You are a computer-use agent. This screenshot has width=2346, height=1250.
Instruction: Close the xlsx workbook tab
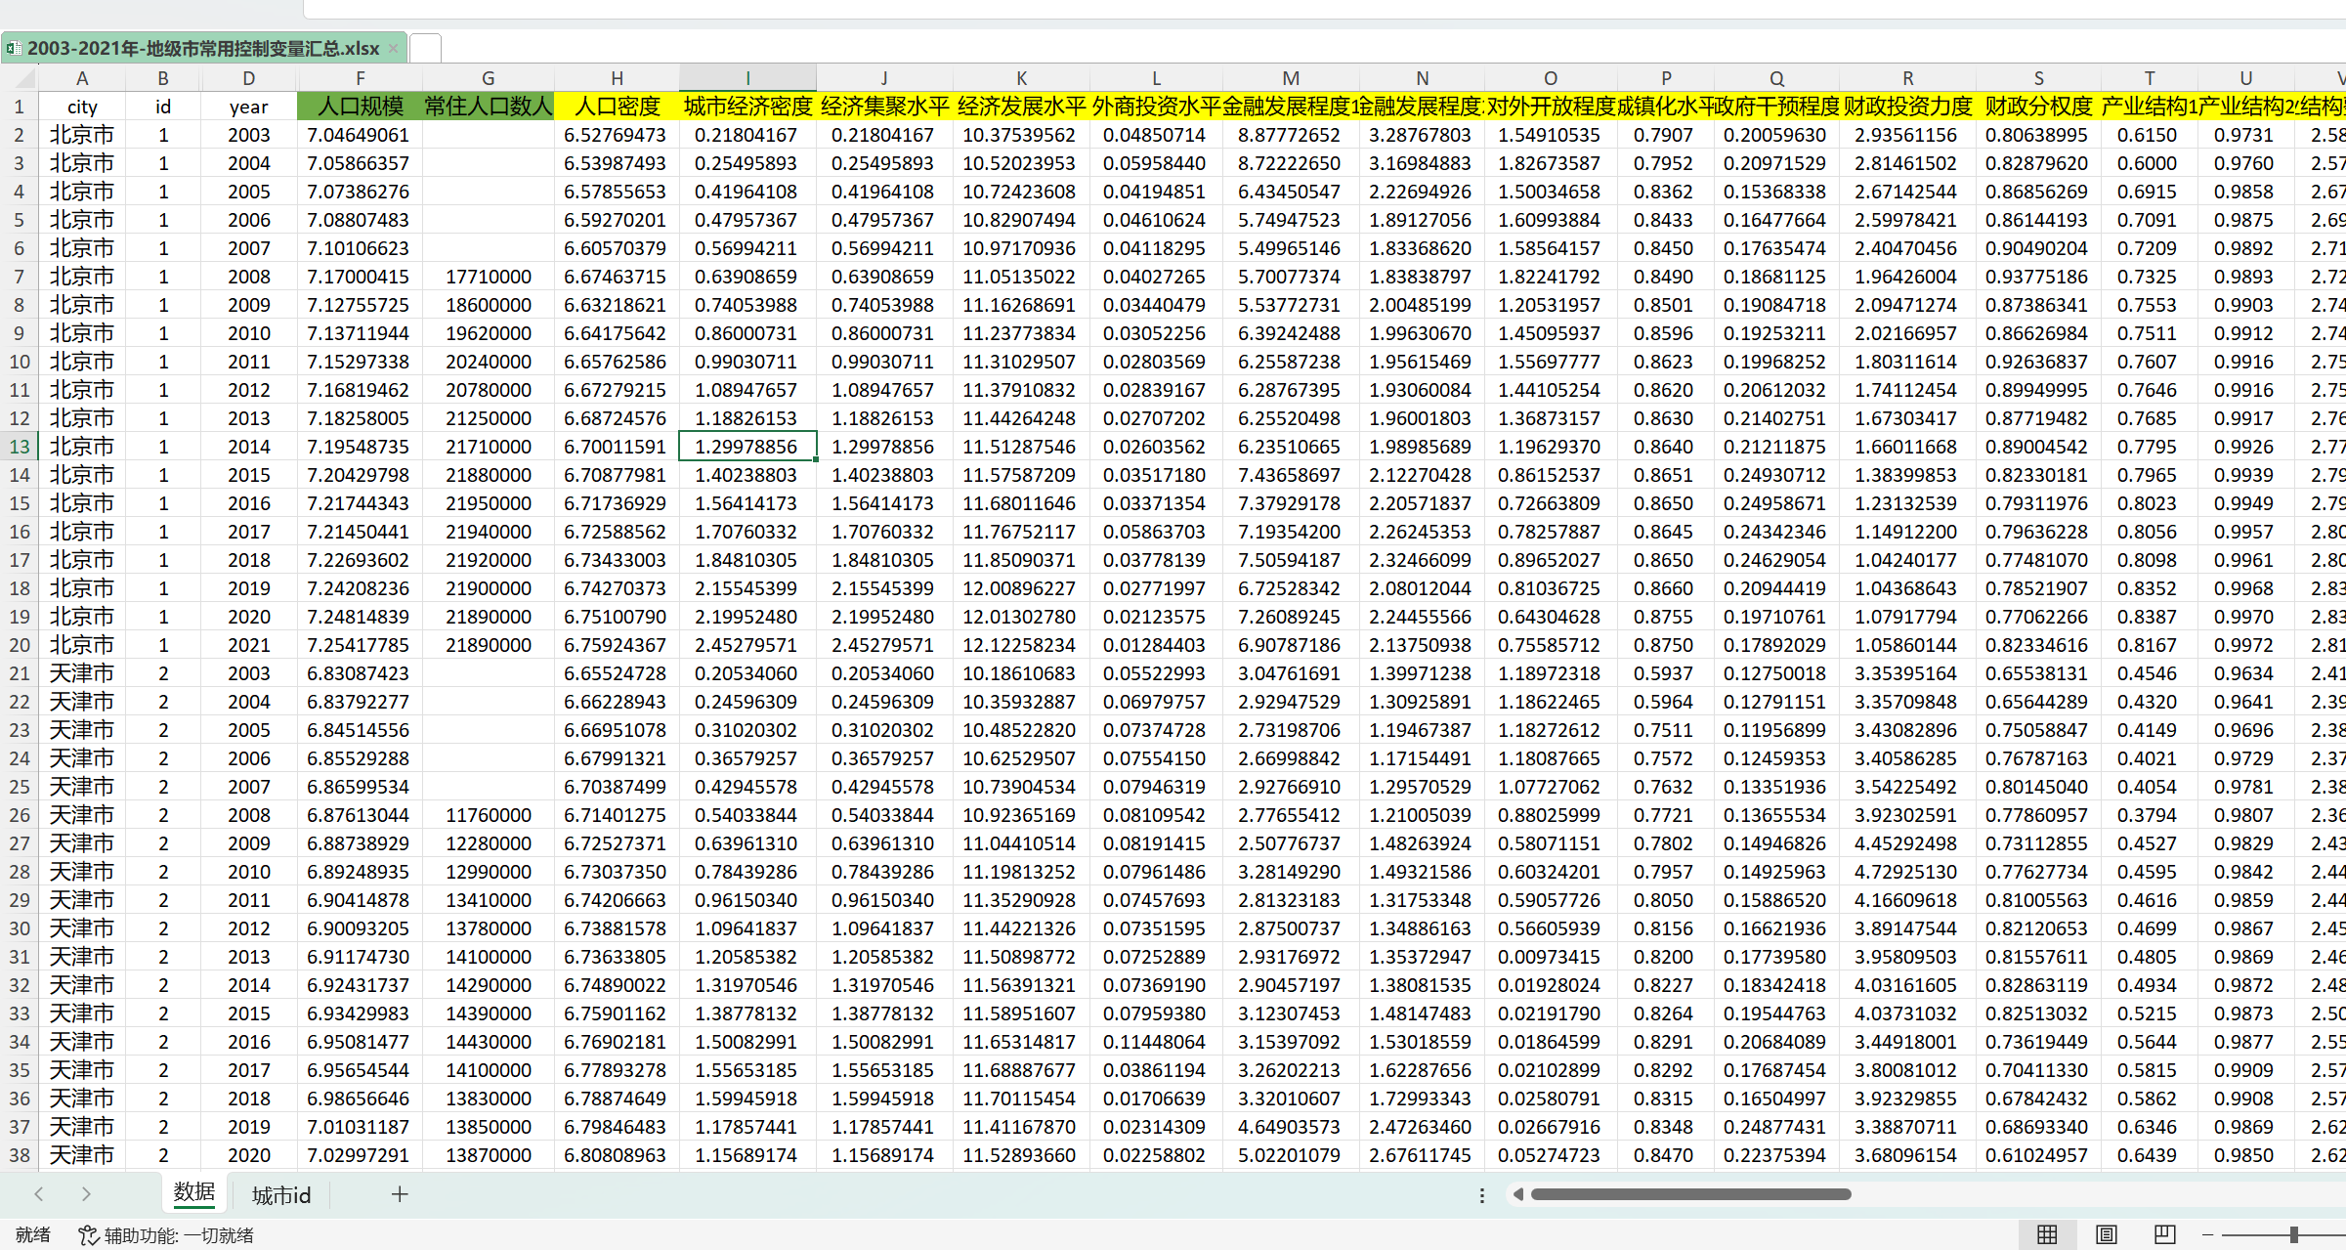pos(393,48)
